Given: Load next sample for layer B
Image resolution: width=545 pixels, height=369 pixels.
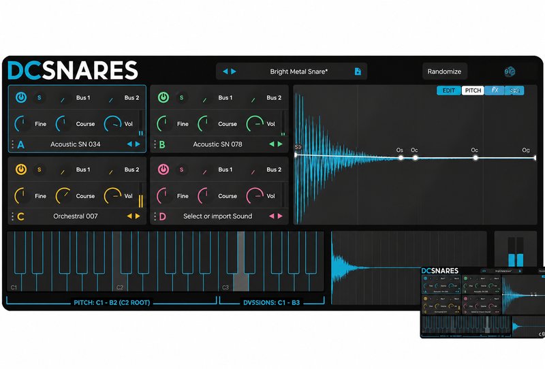Looking at the screenshot, I should point(280,144).
